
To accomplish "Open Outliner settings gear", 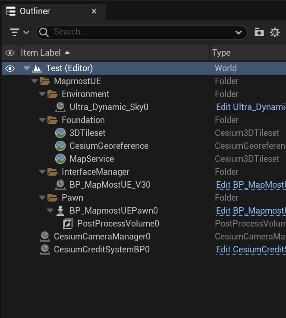I will 275,32.
